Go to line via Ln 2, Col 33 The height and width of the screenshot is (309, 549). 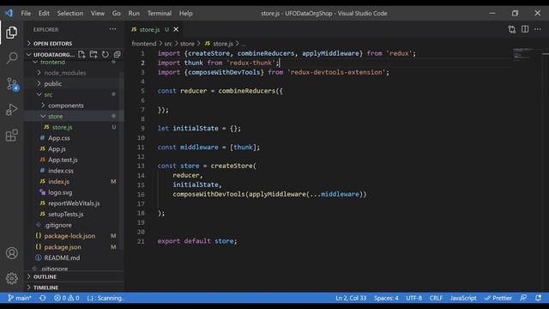351,298
